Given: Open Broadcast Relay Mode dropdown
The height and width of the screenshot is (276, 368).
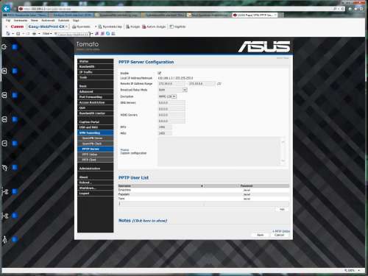Looking at the screenshot, I should click(173, 90).
